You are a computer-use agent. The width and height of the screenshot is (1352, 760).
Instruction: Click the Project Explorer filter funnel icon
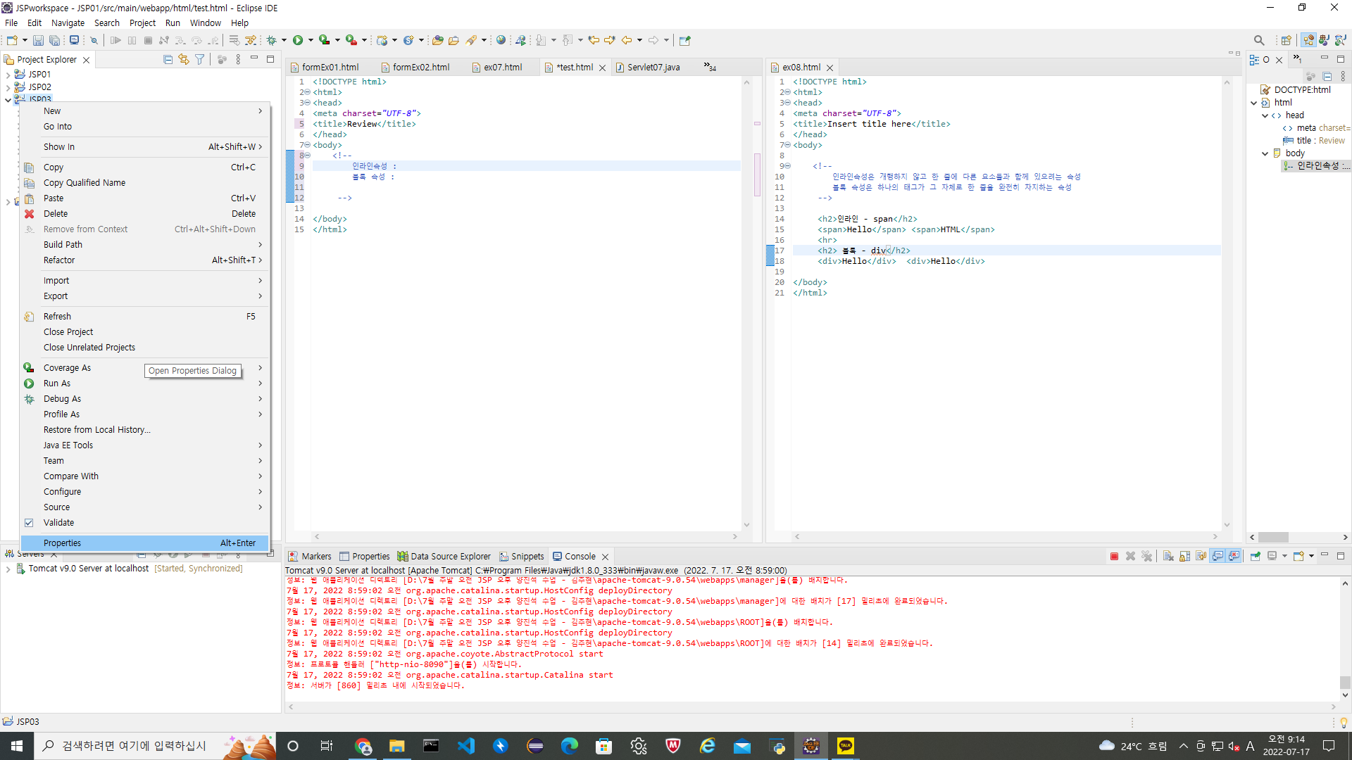[200, 59]
